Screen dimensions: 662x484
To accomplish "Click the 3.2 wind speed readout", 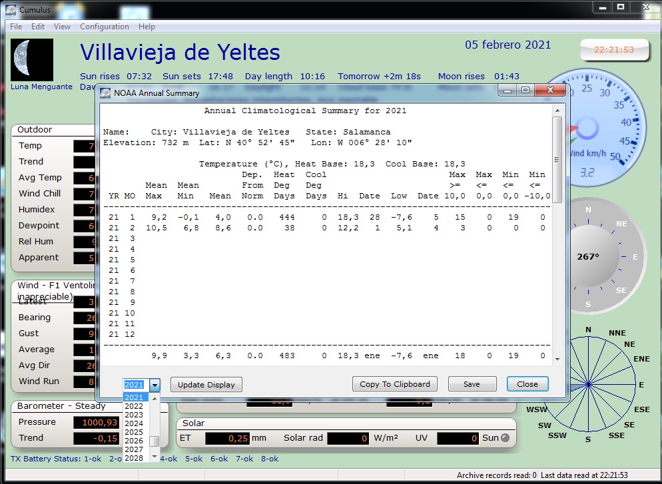I will (587, 172).
